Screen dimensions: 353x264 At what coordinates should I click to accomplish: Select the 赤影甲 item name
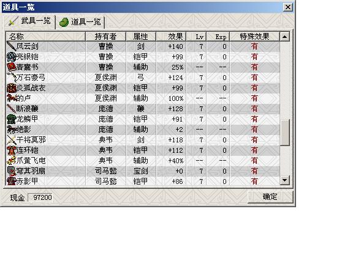tap(27, 181)
